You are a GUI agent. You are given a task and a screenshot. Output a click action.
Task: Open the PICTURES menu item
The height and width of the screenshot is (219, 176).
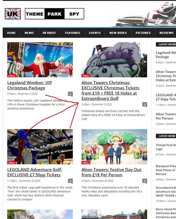pos(143,33)
